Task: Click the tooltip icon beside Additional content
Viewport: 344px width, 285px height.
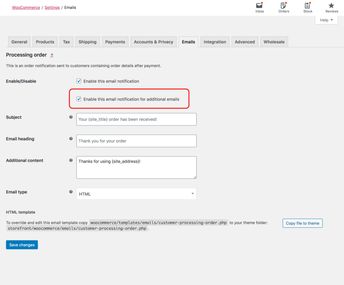Action: tap(71, 160)
